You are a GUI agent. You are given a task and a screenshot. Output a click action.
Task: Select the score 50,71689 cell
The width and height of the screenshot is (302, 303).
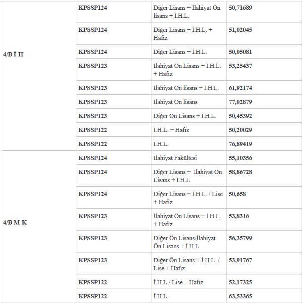(x=240, y=8)
